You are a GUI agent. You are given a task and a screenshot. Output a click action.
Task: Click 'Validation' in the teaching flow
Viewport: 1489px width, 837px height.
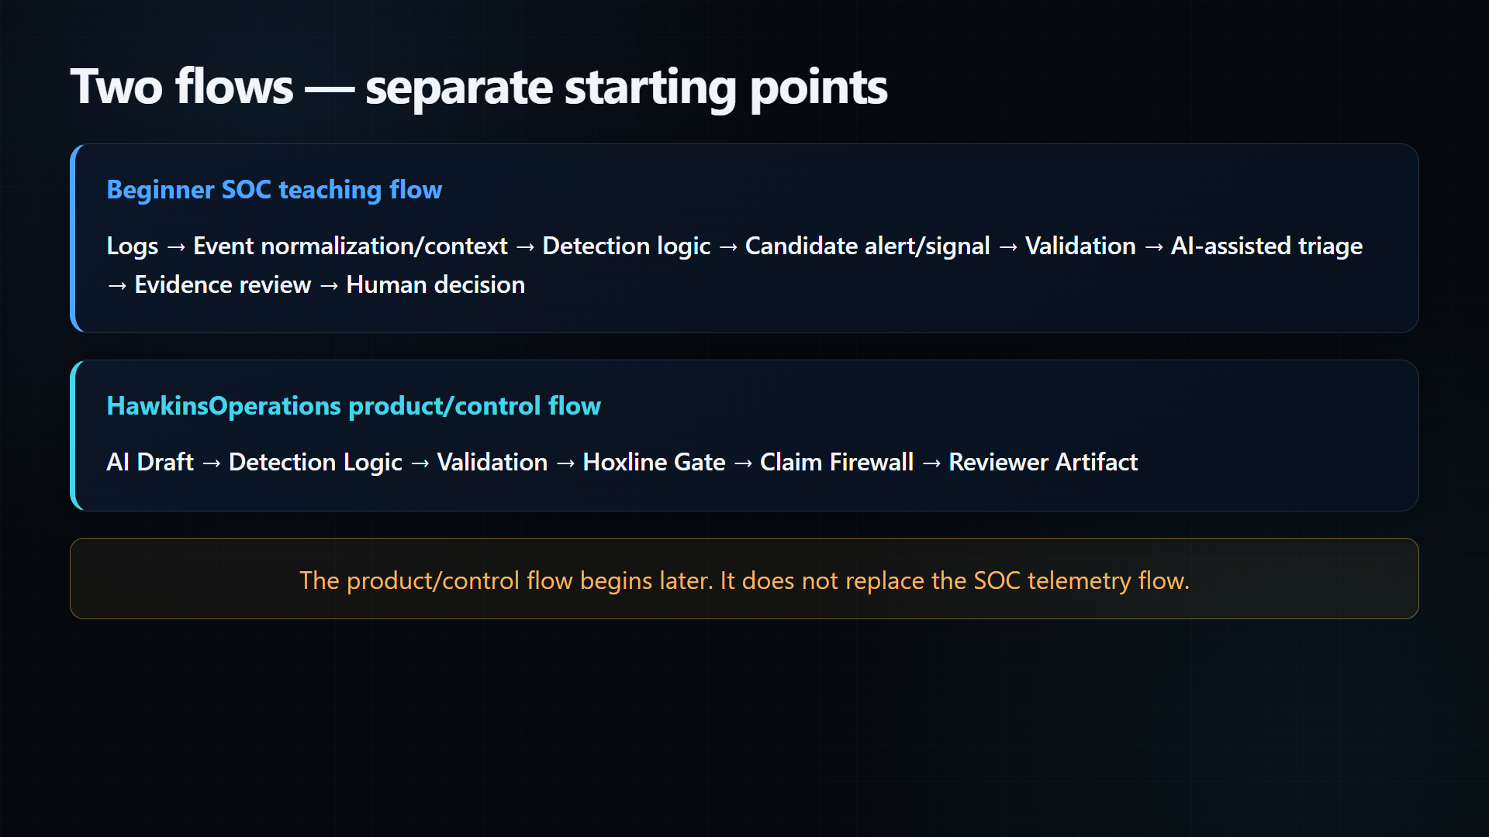[1080, 246]
